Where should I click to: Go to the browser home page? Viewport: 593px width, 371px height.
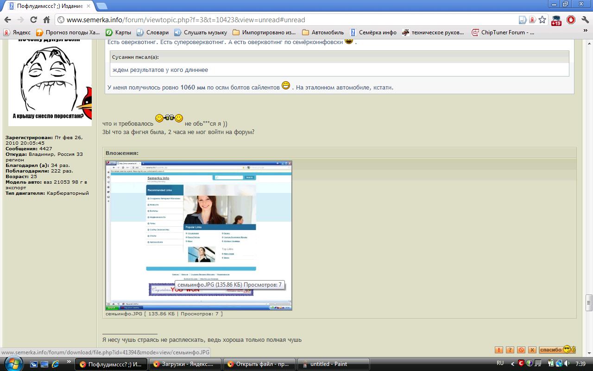(46, 20)
